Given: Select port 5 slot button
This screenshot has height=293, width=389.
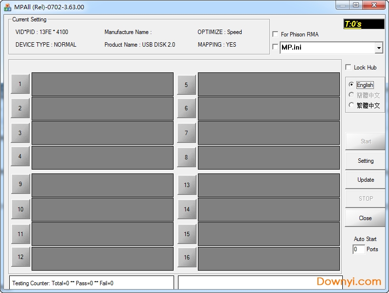Looking at the screenshot, I should pyautogui.click(x=186, y=85).
